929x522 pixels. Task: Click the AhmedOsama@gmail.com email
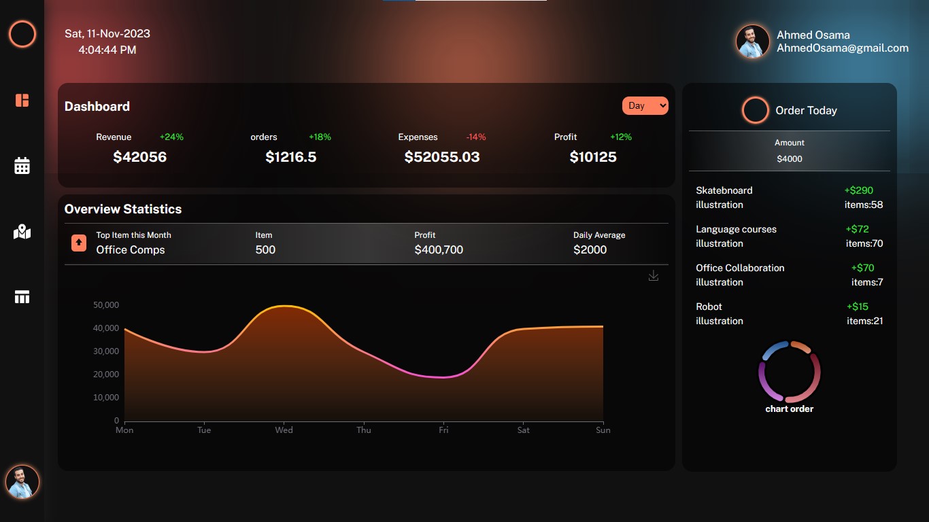pos(843,48)
